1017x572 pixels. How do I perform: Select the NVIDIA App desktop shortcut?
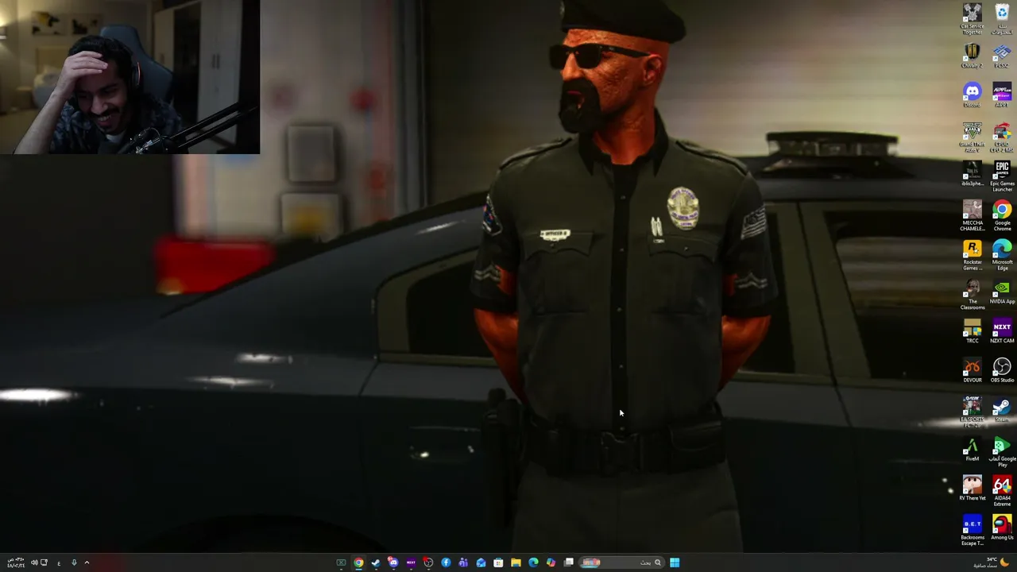(1002, 292)
